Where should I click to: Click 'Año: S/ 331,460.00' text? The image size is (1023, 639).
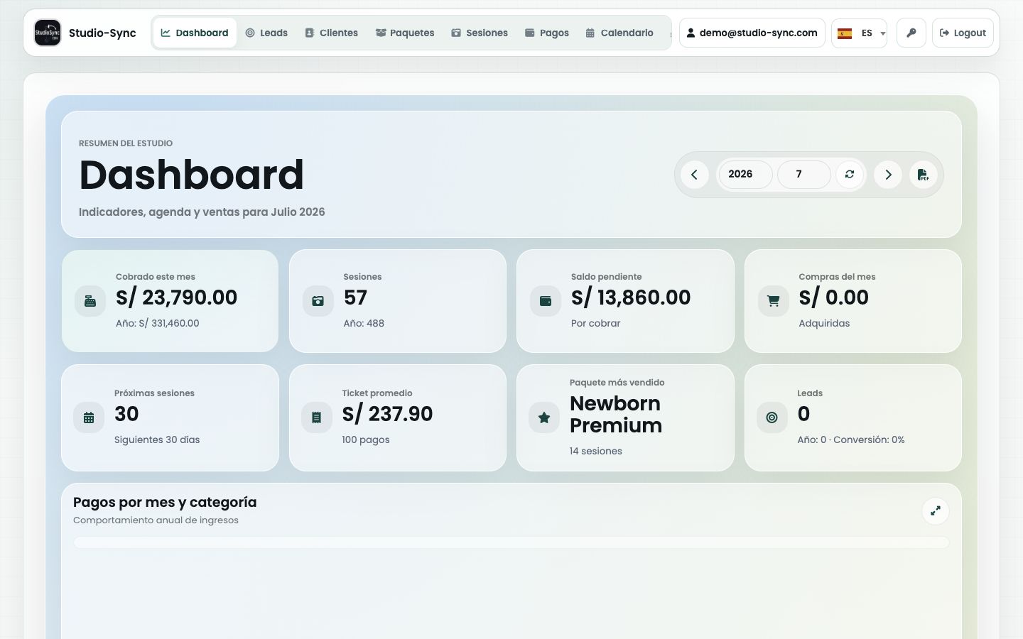click(158, 323)
